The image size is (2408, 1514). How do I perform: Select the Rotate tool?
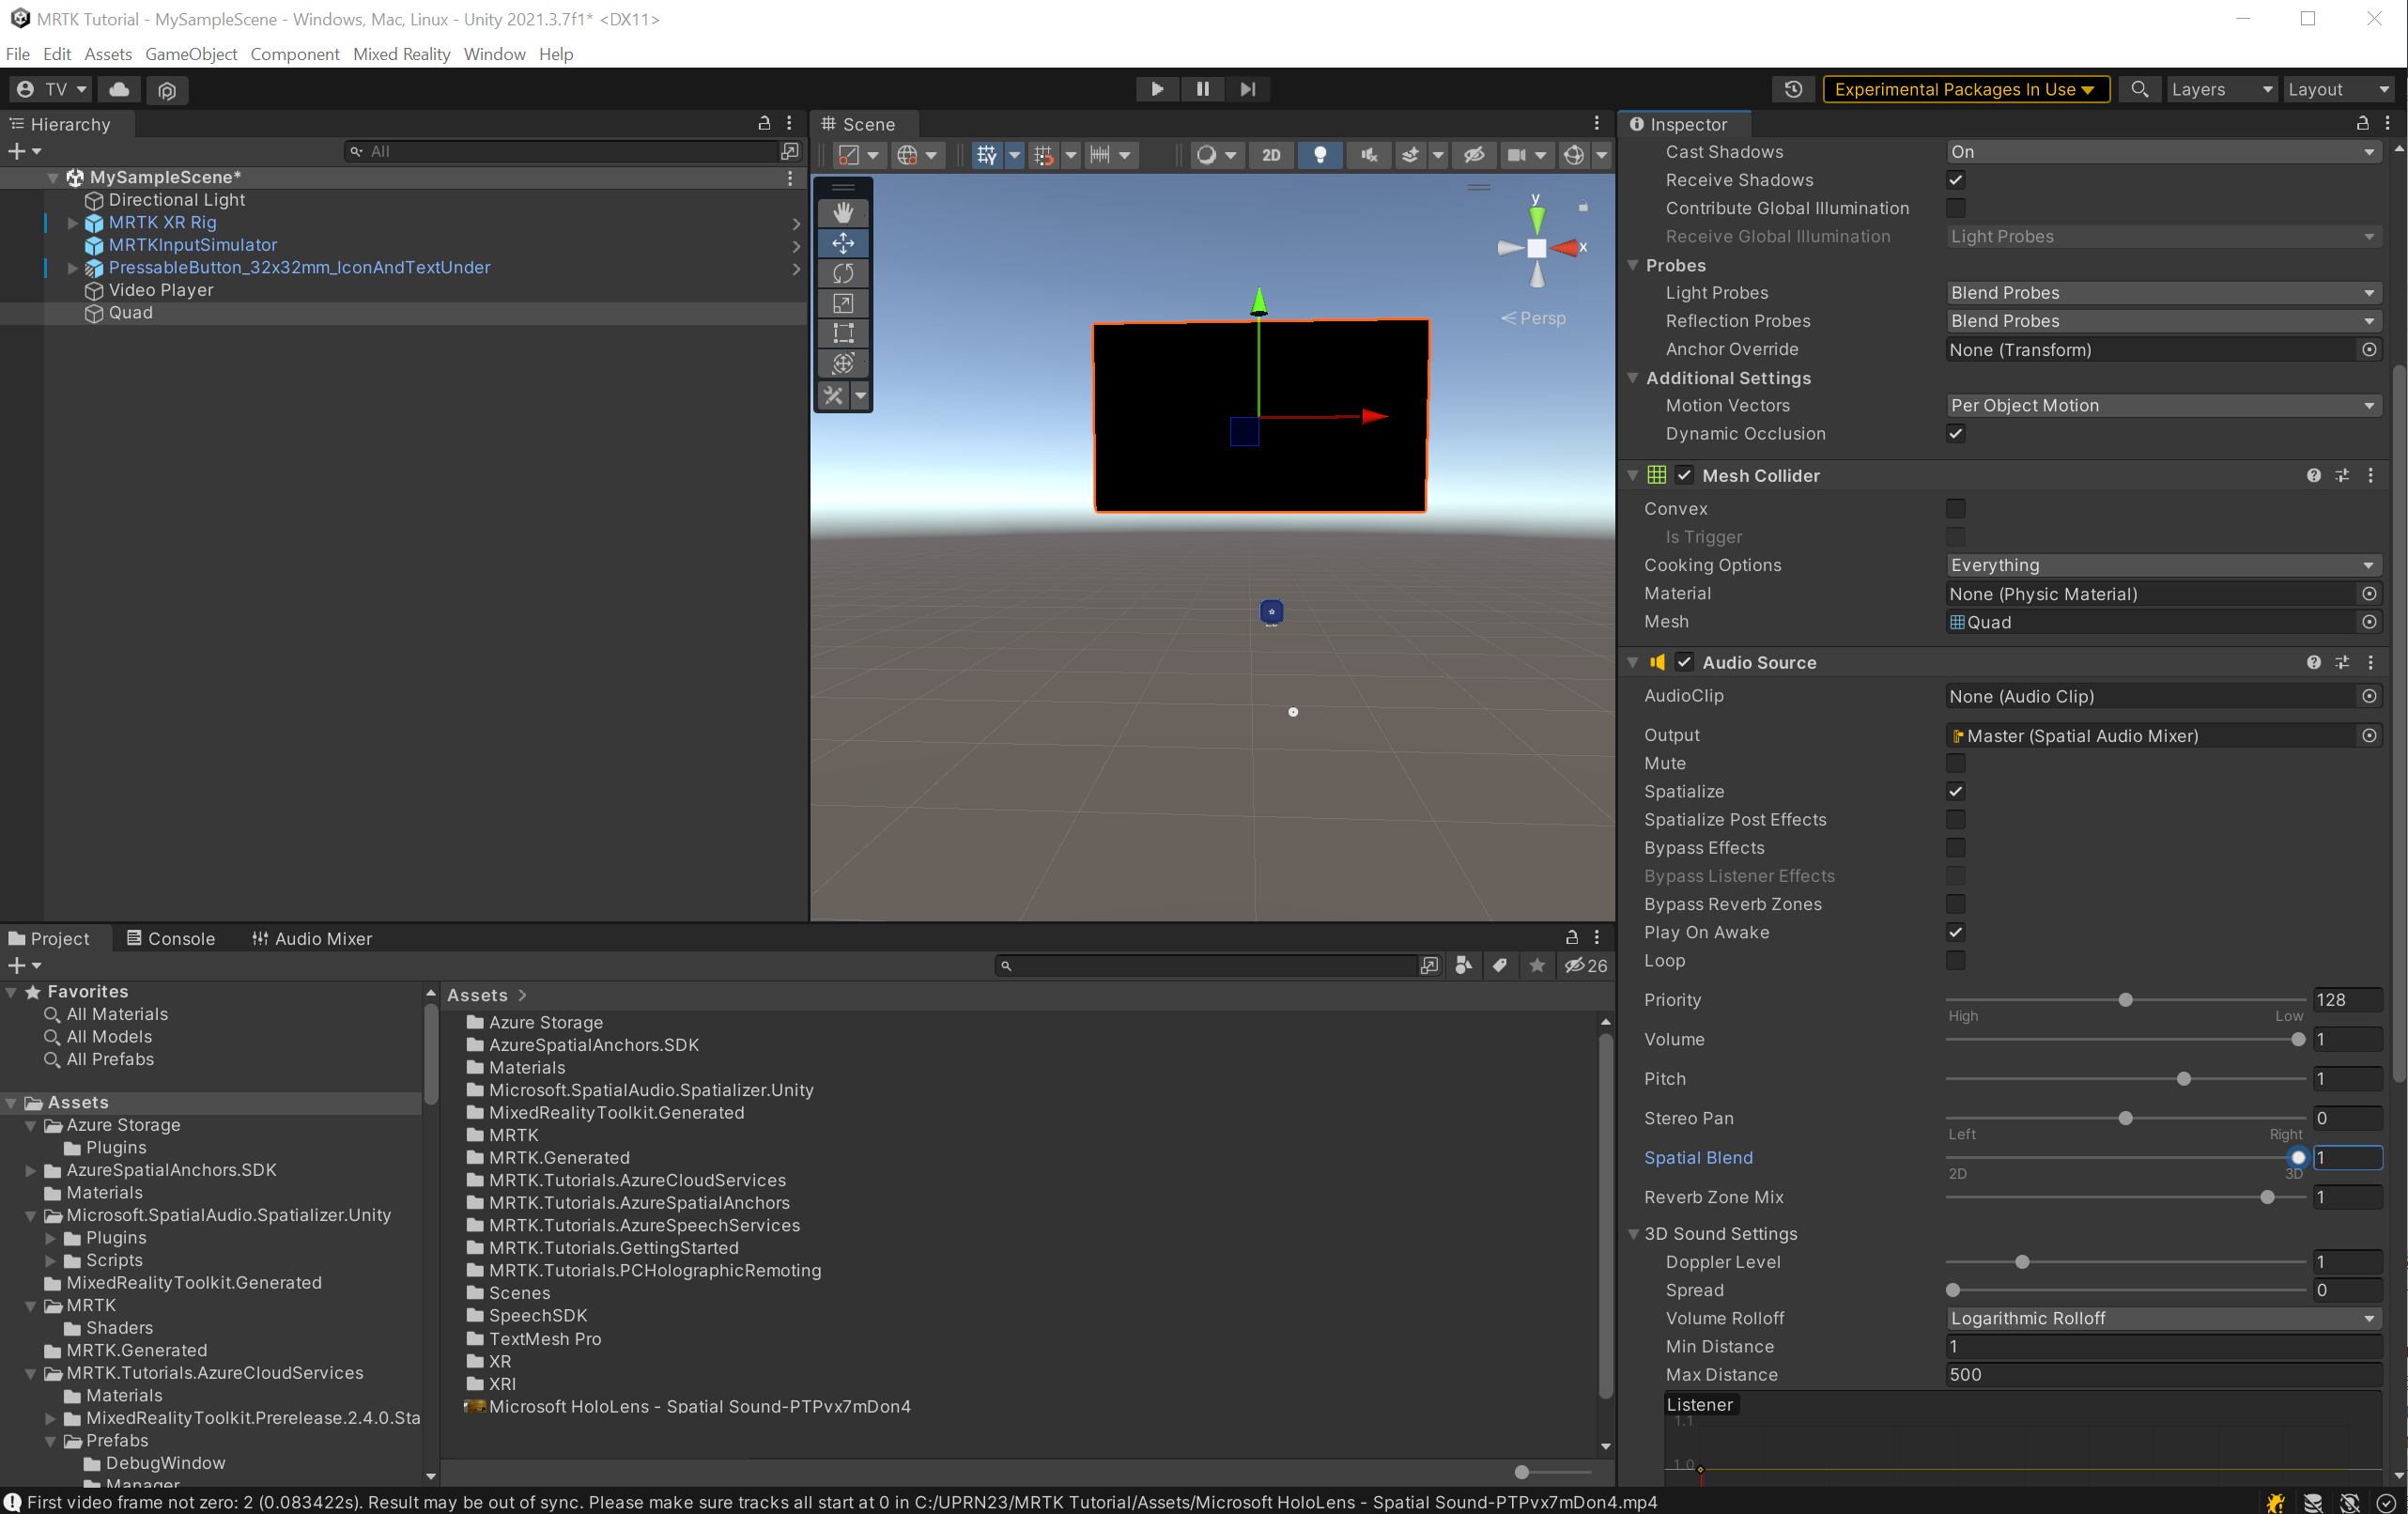click(843, 273)
